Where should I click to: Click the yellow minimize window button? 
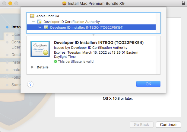[10, 3]
